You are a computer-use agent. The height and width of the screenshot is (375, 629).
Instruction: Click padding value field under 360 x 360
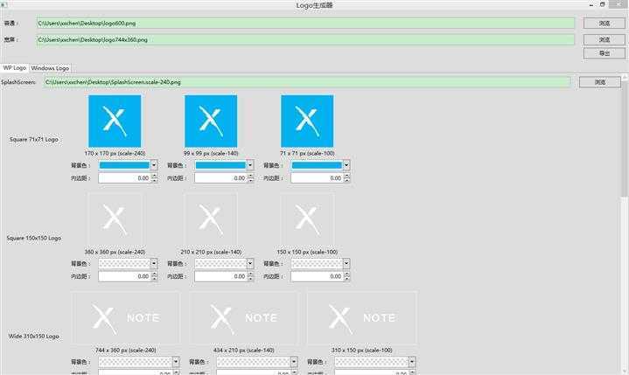tap(124, 276)
